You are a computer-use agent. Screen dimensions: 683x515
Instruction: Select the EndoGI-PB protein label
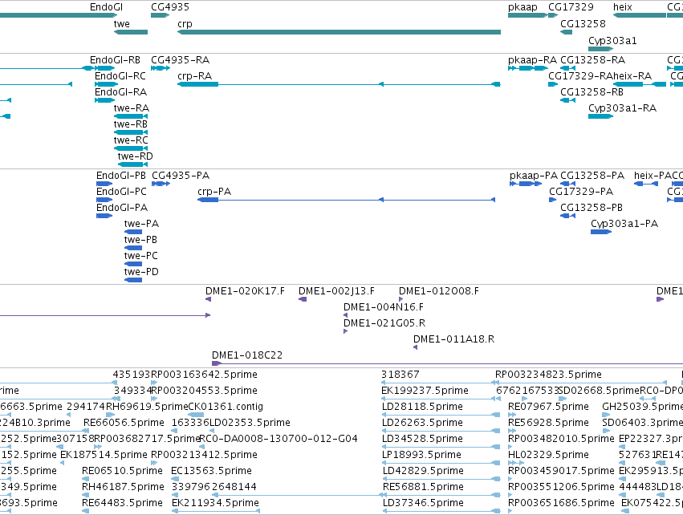(121, 176)
